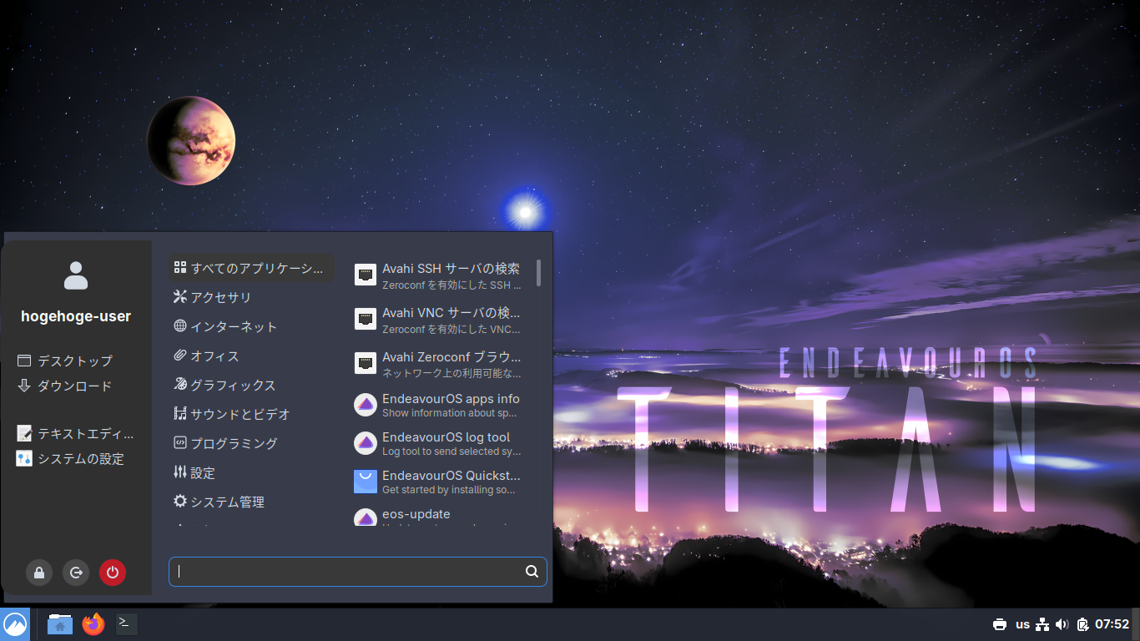Screen dimensions: 1140x641
Task: Open システムの設定 shortcut
Action: click(72, 459)
